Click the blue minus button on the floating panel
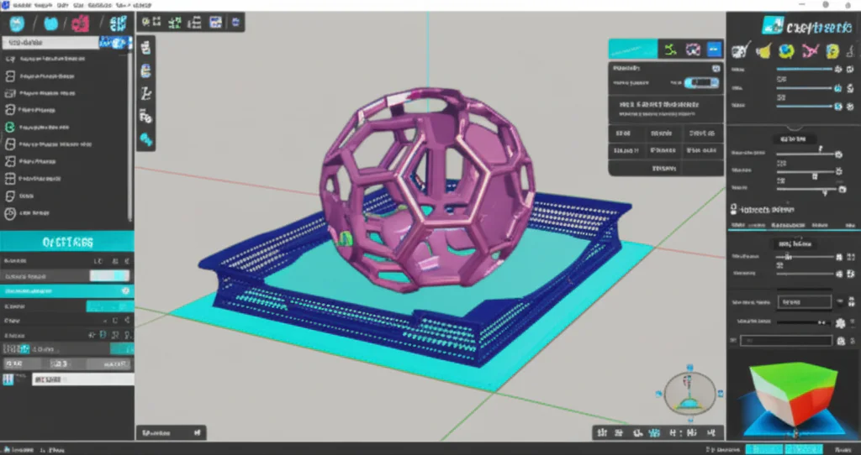The image size is (861, 455). (x=714, y=50)
